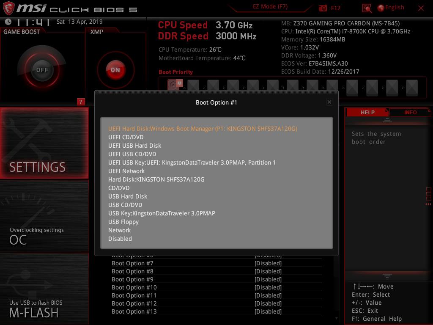Select Hard Disk:KINGSTON SHFS37A120G entry
433x325 pixels.
[156, 179]
